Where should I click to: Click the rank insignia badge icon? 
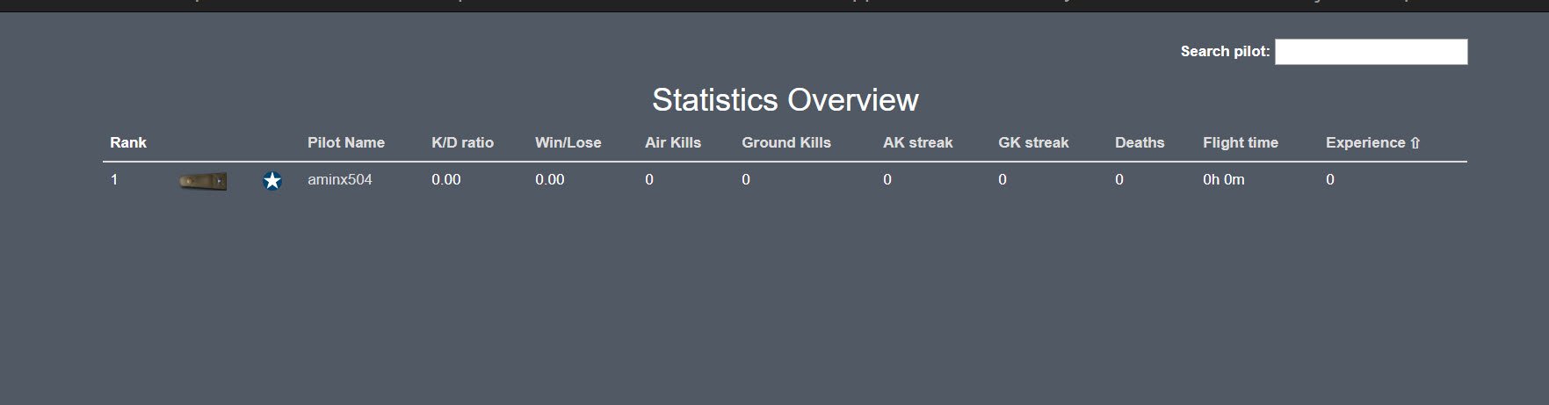click(203, 181)
